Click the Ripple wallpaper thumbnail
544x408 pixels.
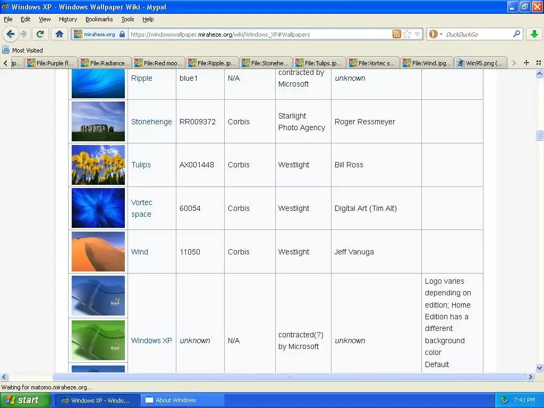[x=98, y=83]
